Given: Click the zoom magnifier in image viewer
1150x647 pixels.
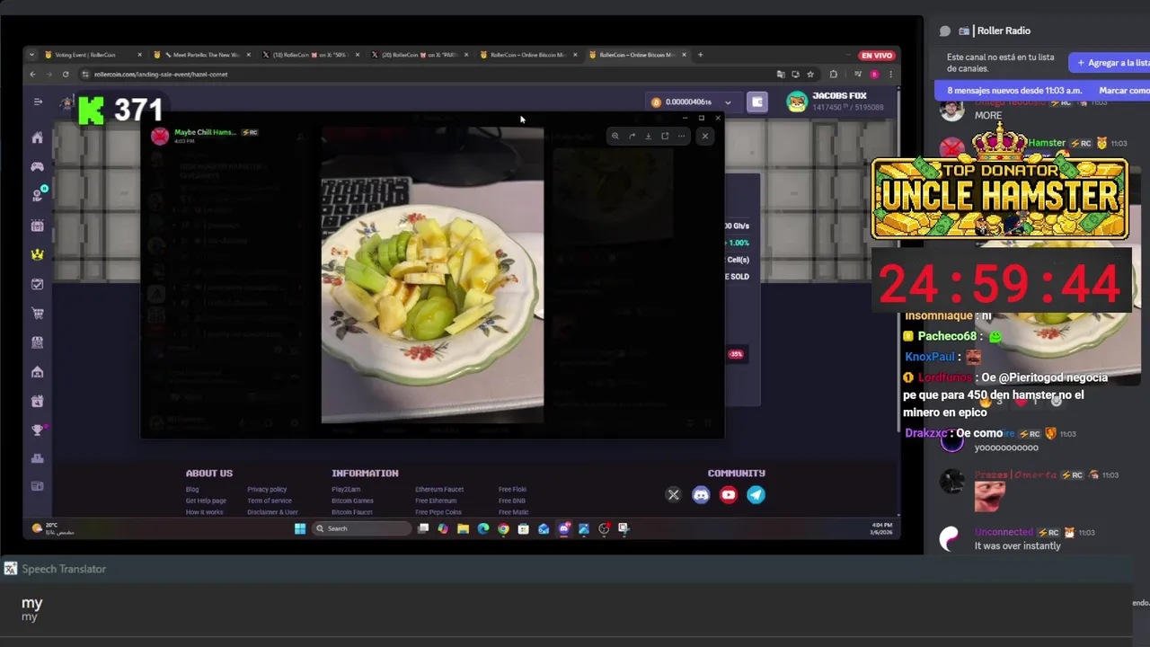Looking at the screenshot, I should 615,136.
